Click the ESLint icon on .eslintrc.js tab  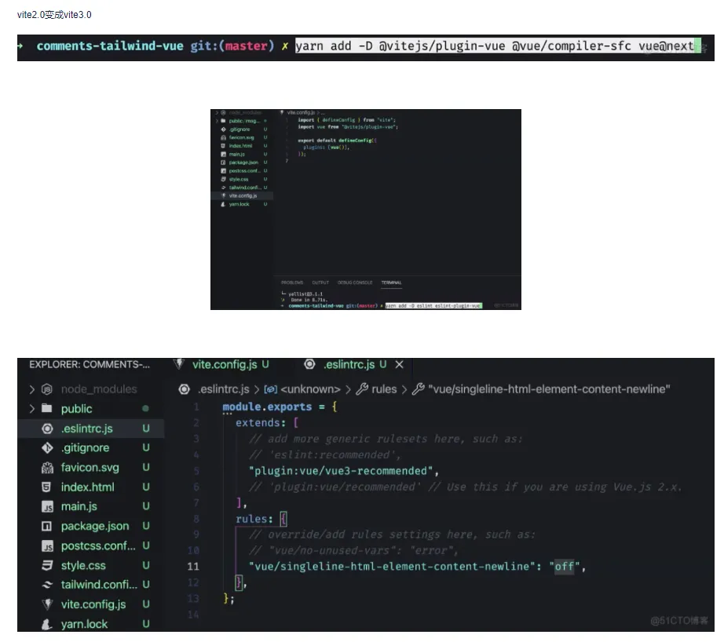point(309,364)
